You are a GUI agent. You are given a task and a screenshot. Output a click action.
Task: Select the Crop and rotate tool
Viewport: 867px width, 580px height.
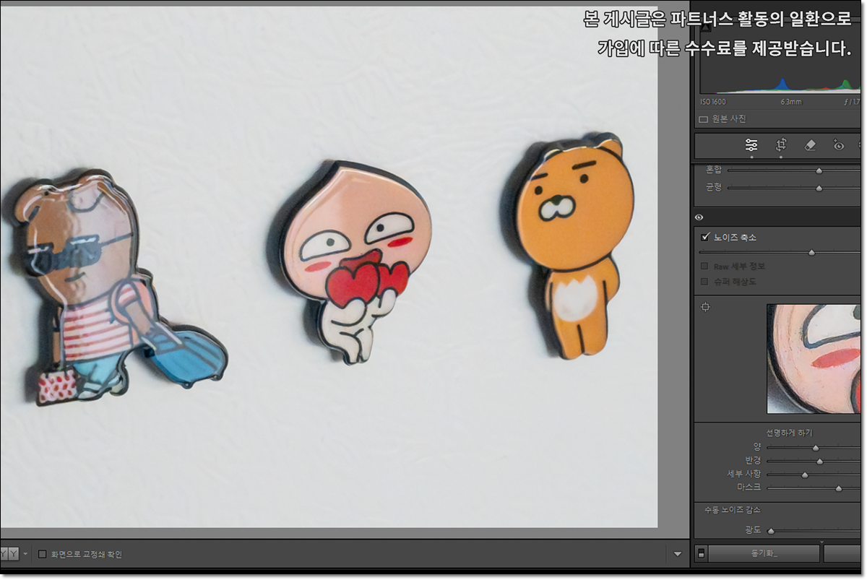pyautogui.click(x=781, y=145)
